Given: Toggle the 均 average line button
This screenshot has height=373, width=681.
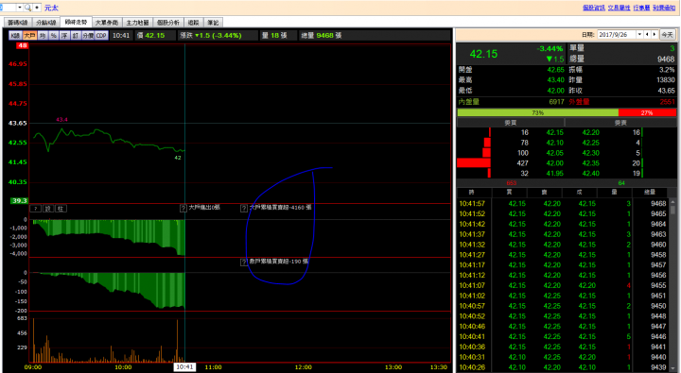Looking at the screenshot, I should point(43,36).
